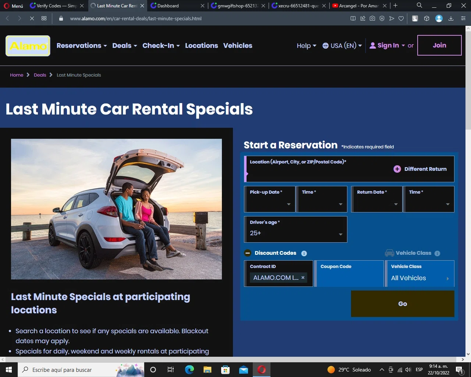Open Mail app from taskbar
471x377 pixels.
244,370
